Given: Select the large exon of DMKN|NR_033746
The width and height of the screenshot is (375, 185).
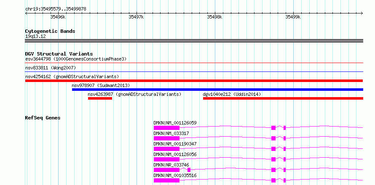Looking at the screenshot, I should 166,170.
